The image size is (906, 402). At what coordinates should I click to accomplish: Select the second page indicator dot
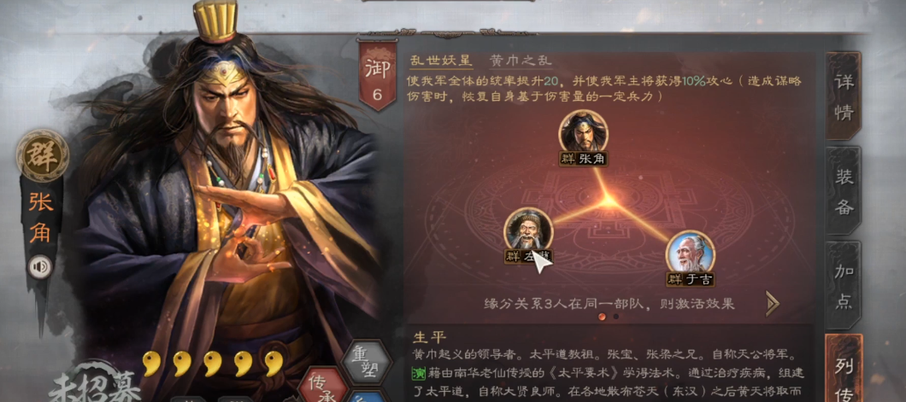616,316
